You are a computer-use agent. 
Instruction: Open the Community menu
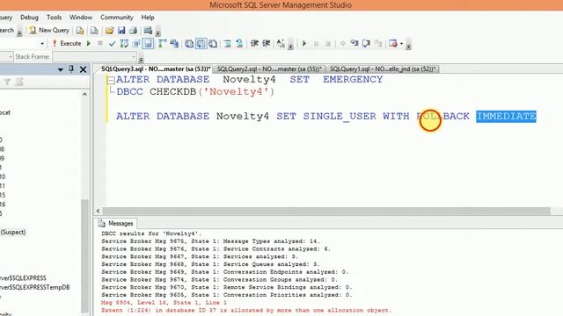pyautogui.click(x=117, y=18)
